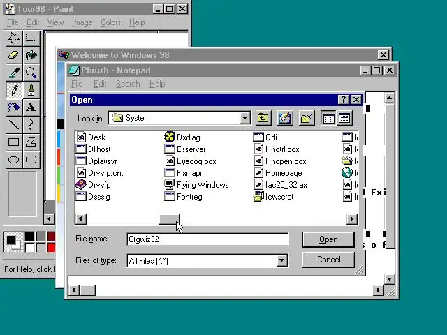Viewport: 447px width, 335px height.
Task: Select the rectangular Select tool in Paint
Action: pyautogui.click(x=31, y=38)
